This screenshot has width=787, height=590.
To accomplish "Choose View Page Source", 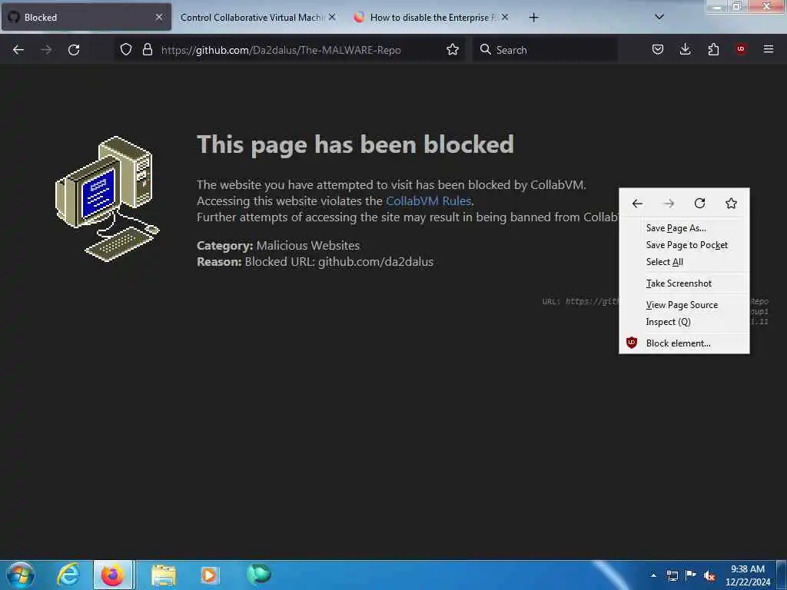I will [684, 305].
